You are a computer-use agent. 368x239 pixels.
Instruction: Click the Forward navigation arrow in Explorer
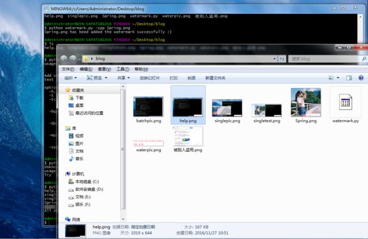(73, 59)
